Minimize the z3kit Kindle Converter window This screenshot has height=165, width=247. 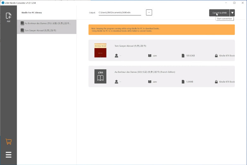(x=226, y=3)
